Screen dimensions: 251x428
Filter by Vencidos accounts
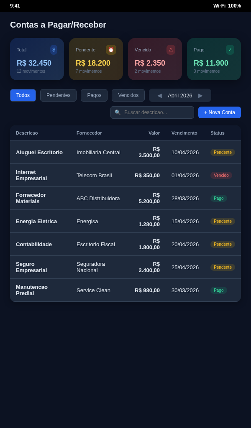pos(128,95)
